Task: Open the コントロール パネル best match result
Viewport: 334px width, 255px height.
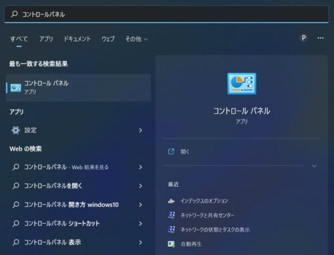Action: pos(79,88)
